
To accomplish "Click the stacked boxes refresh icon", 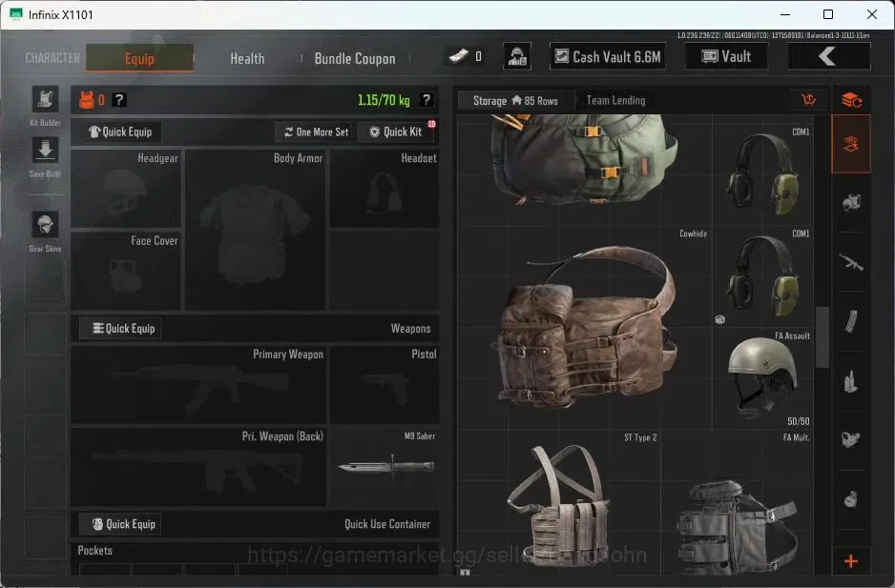I will pos(851,100).
